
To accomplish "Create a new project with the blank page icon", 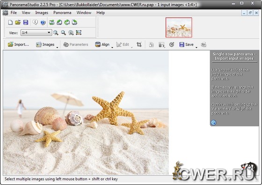I will (x=10, y=22).
